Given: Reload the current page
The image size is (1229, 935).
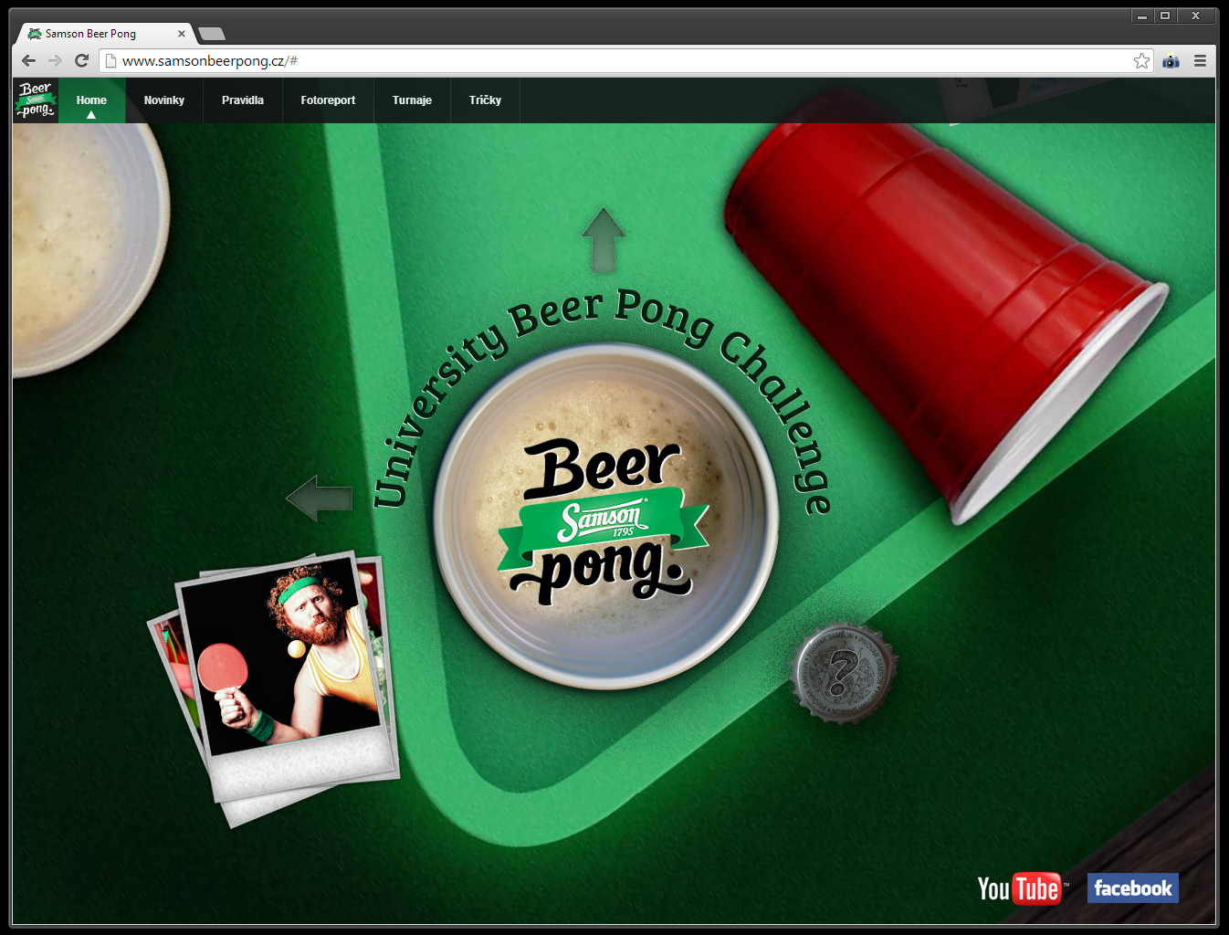Looking at the screenshot, I should [81, 60].
